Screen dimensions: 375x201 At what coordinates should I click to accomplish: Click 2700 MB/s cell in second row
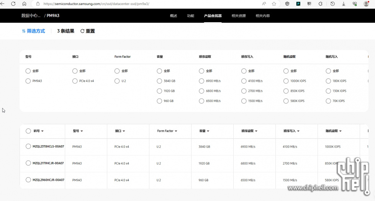coord(290,163)
